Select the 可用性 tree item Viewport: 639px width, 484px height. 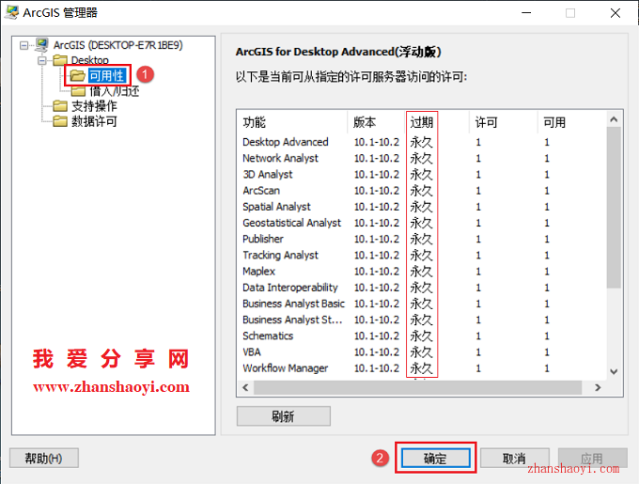pos(106,75)
